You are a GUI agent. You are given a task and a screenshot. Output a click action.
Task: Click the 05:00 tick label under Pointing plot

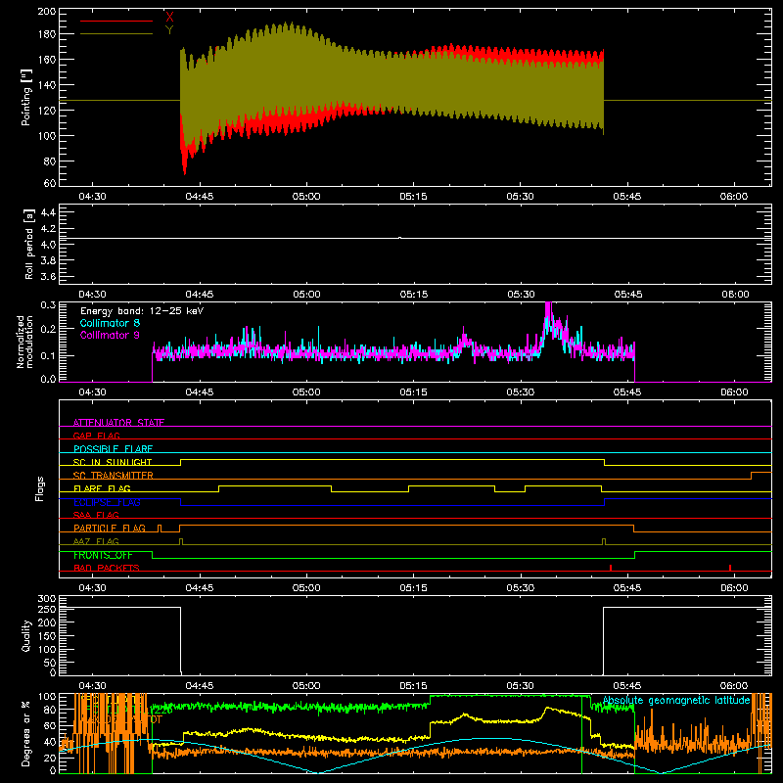306,197
